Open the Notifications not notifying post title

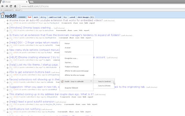pyautogui.click(x=25, y=109)
